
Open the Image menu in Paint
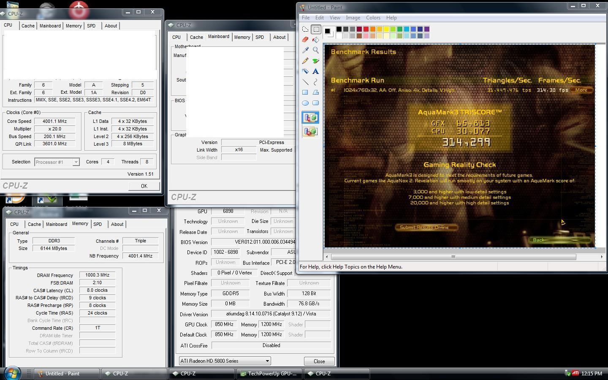pos(353,18)
